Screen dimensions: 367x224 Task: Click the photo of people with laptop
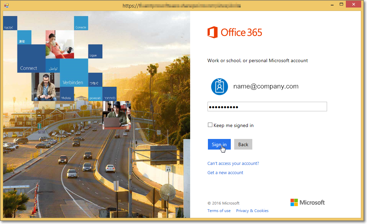pyautogui.click(x=116, y=115)
